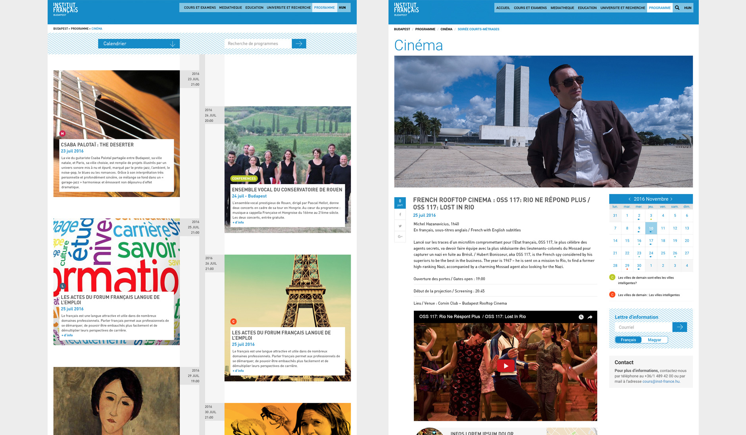Open COURS ET EXAMENS menu on right page
746x435 pixels.
click(x=530, y=8)
